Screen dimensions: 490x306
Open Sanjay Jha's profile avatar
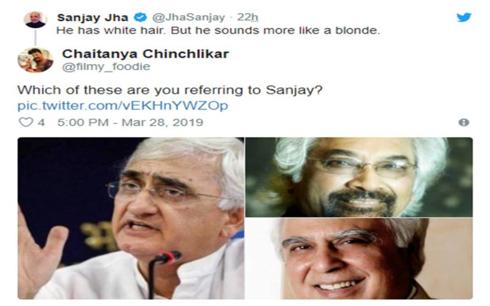pyautogui.click(x=35, y=20)
